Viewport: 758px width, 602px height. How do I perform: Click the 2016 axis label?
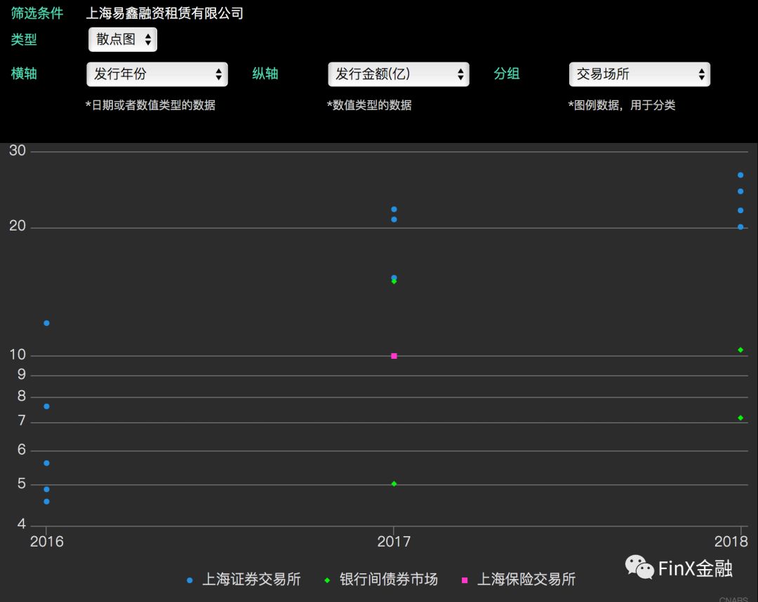pyautogui.click(x=47, y=542)
